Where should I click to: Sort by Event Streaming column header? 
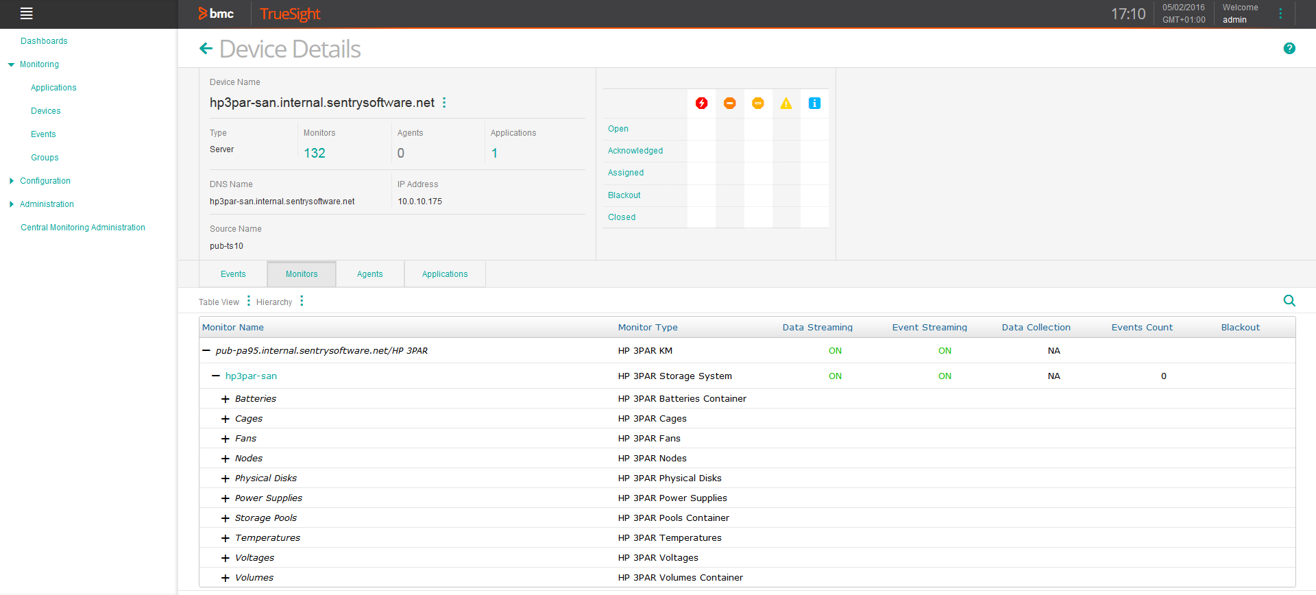pyautogui.click(x=929, y=328)
